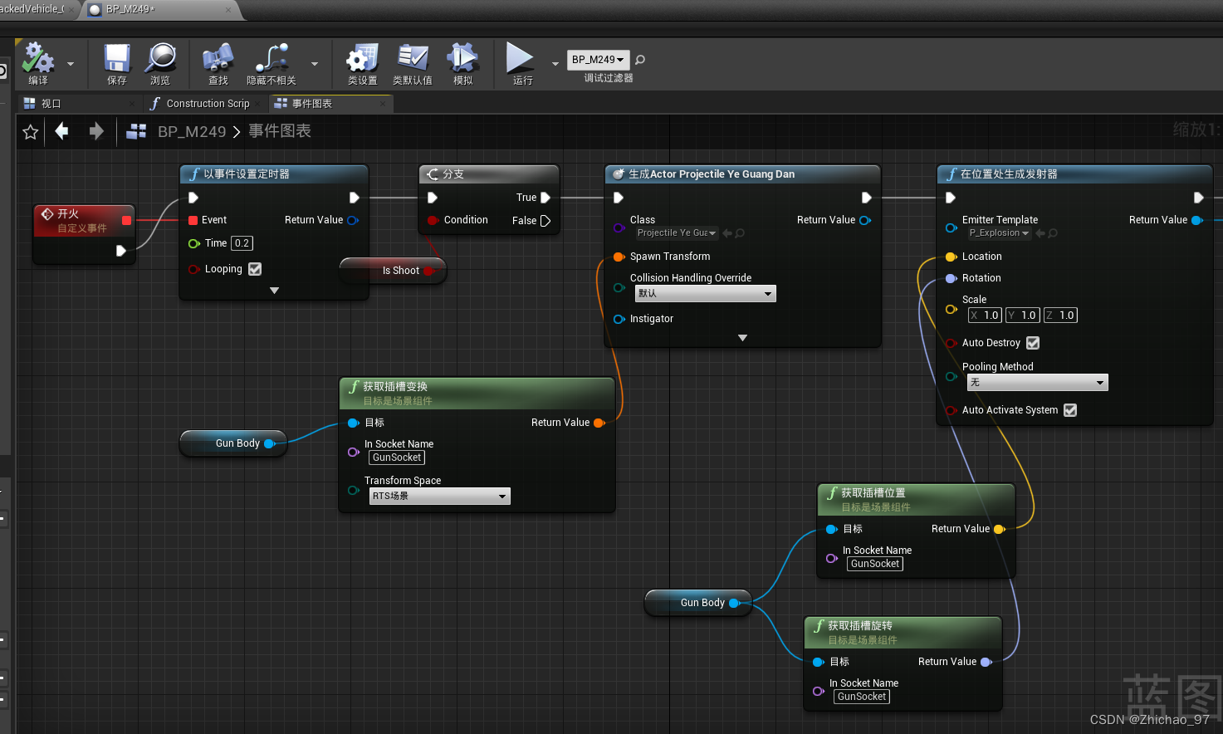Click the False execution output pin of Branch
The image size is (1223, 734).
point(545,221)
